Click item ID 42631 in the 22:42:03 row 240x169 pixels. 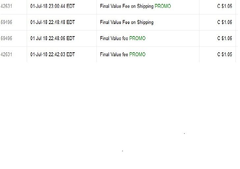6,55
